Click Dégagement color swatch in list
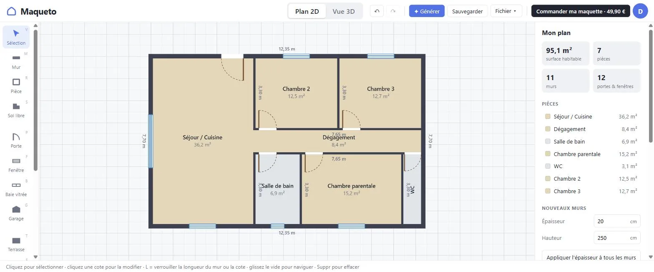 pos(548,129)
